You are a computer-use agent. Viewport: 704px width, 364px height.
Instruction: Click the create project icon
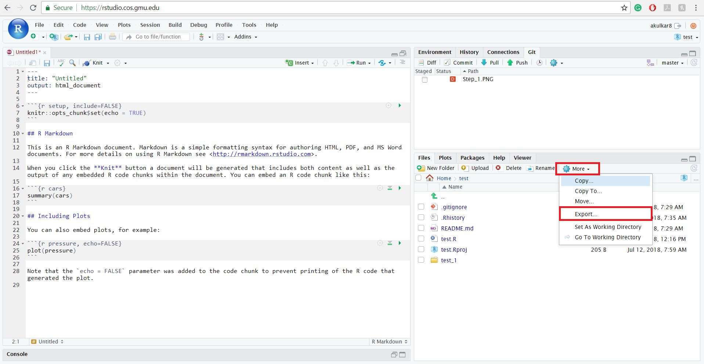point(54,37)
